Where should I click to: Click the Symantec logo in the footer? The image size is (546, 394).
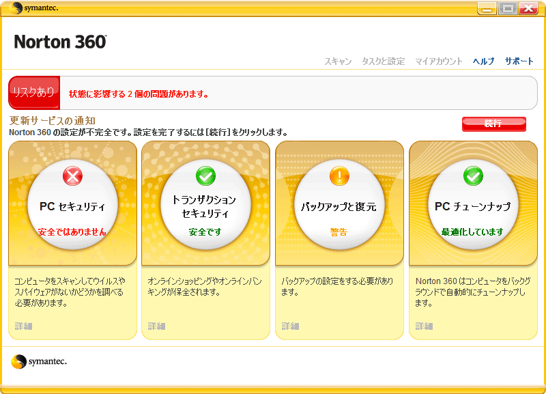point(39,362)
